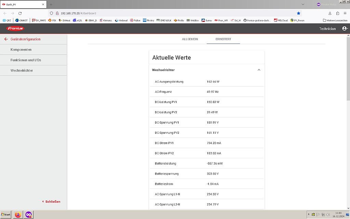This screenshot has width=350, height=219.
Task: Open the Firefox tab list dropdown arrow
Action: pos(303,4)
